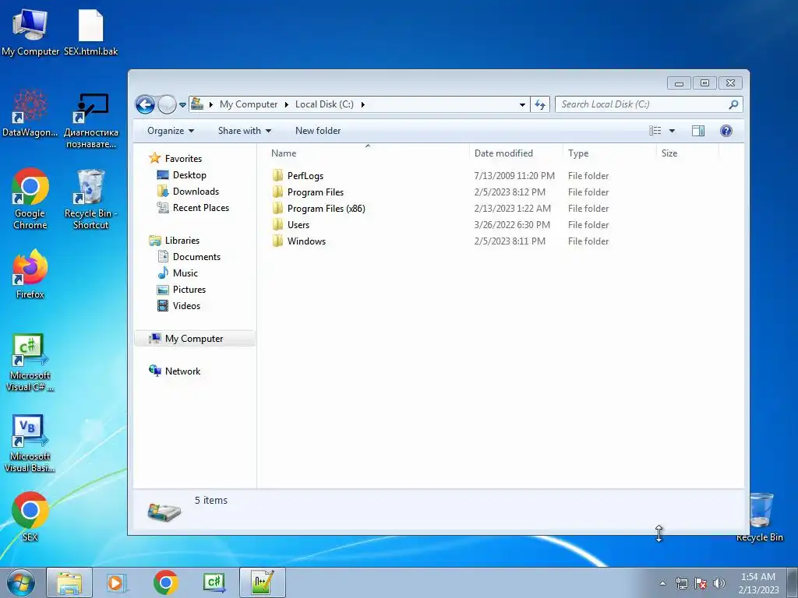Open the Videos library
798x598 pixels.
point(186,305)
